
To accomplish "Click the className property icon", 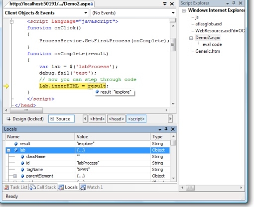I will tap(22, 157).
